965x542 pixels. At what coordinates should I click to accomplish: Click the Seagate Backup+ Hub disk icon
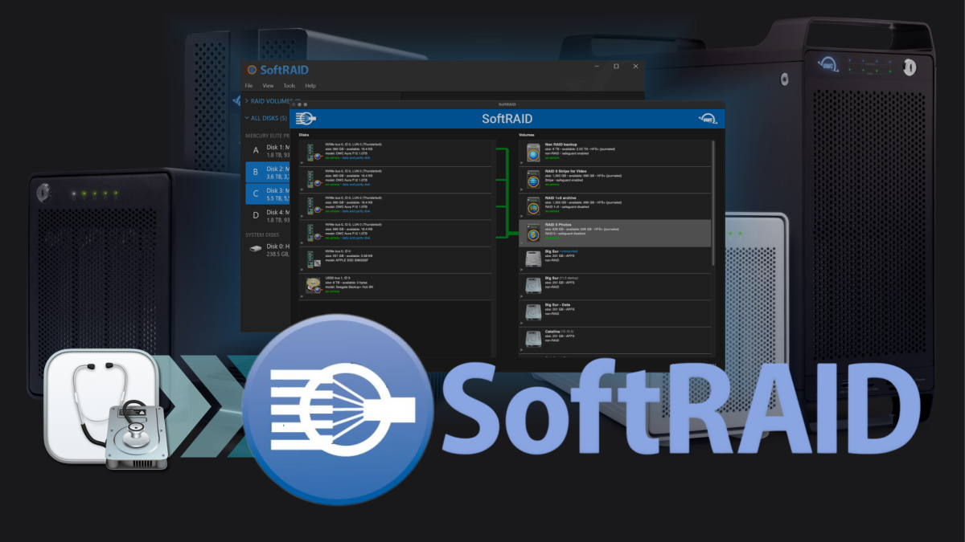(314, 283)
